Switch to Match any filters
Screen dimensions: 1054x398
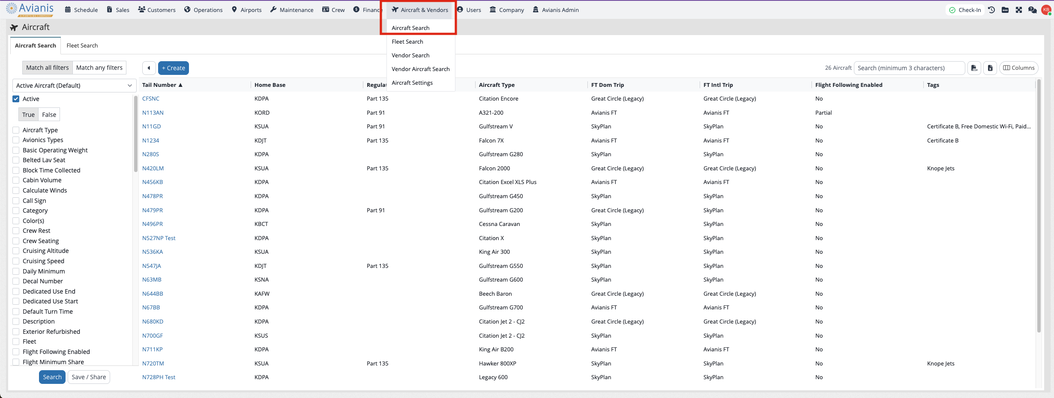[x=99, y=68]
